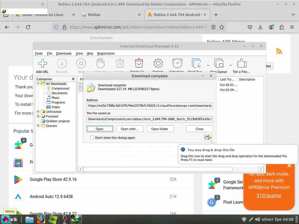Click the Close button in dialog
This screenshot has width=299, height=224.
coord(199,129)
